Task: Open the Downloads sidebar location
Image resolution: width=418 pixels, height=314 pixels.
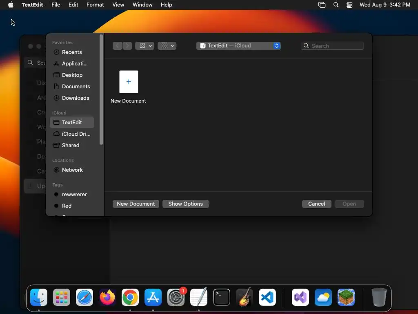Action: tap(72, 98)
